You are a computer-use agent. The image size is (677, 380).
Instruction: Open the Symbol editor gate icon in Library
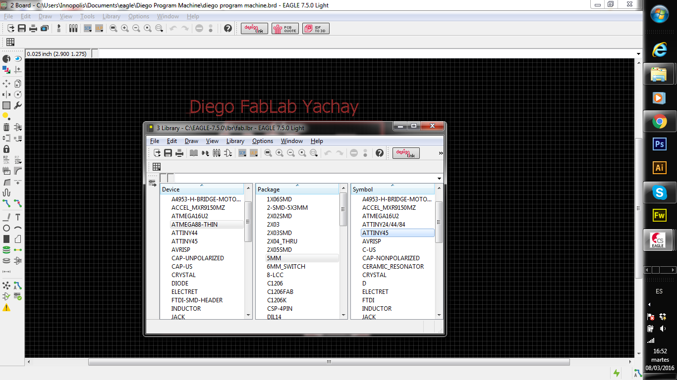[228, 153]
